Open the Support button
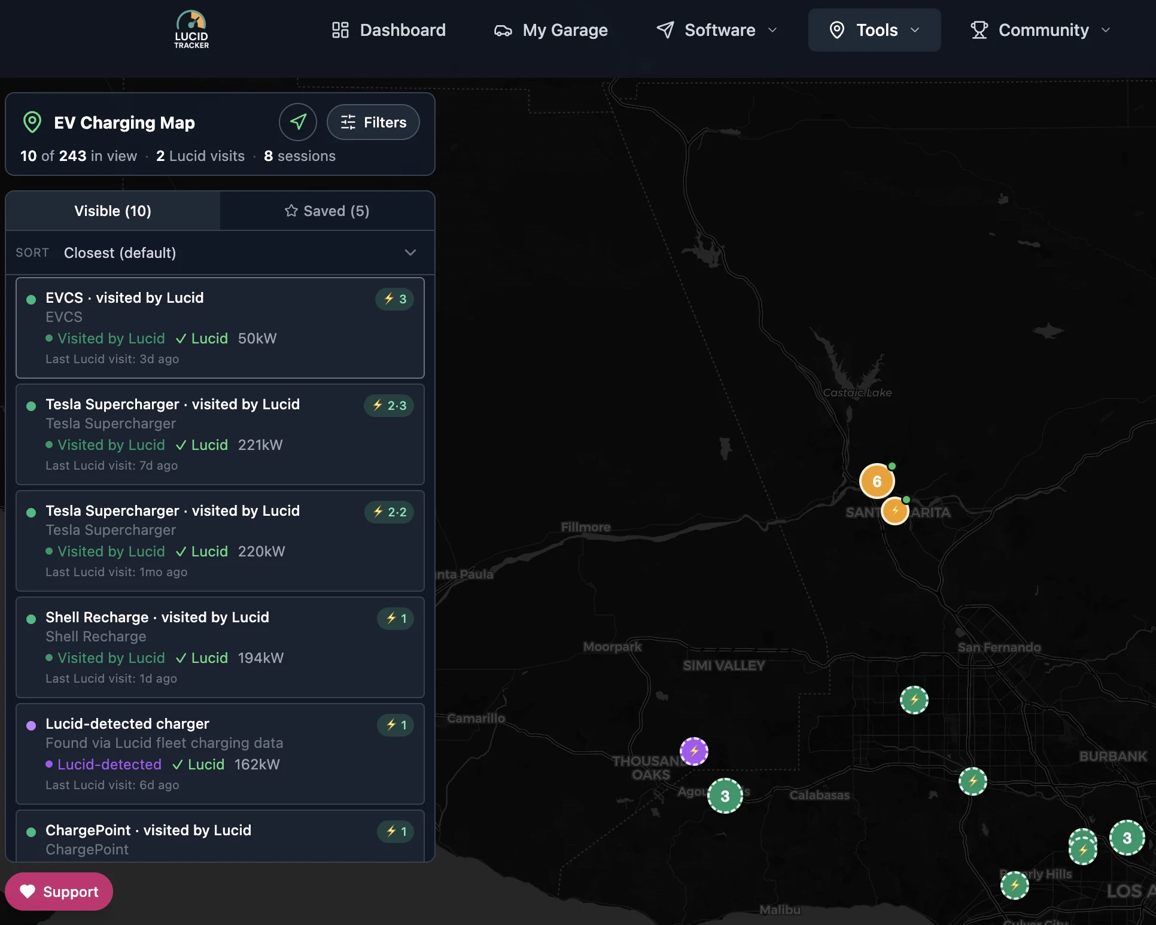 pos(59,891)
